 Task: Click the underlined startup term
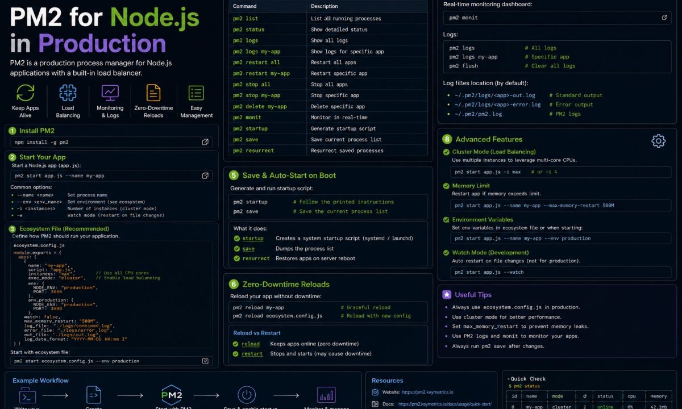click(253, 239)
